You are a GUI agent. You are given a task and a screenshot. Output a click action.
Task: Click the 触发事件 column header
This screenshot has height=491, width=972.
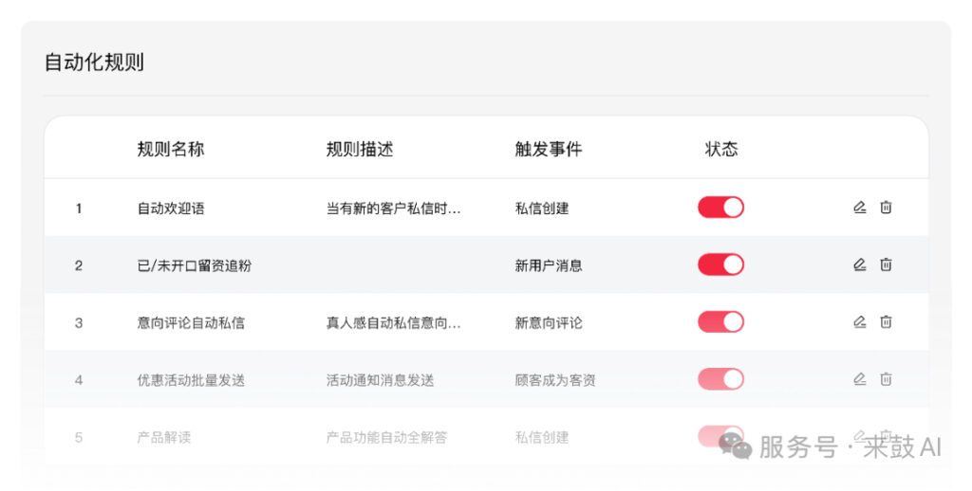point(549,149)
